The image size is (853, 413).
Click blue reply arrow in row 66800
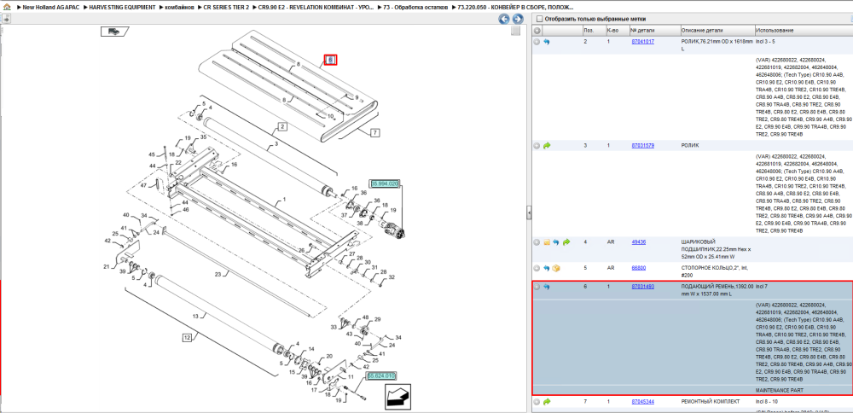click(x=547, y=268)
